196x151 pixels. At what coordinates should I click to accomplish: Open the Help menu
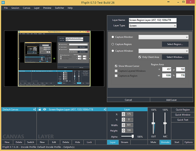click(x=70, y=8)
